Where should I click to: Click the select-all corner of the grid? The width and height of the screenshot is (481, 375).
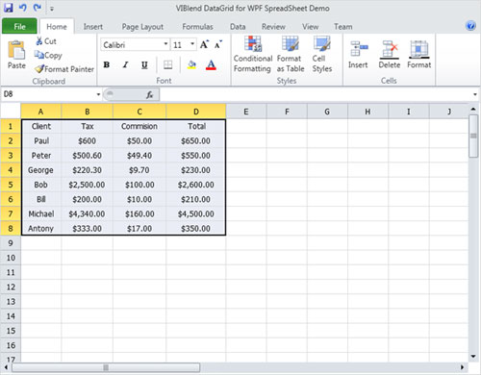[x=11, y=111]
